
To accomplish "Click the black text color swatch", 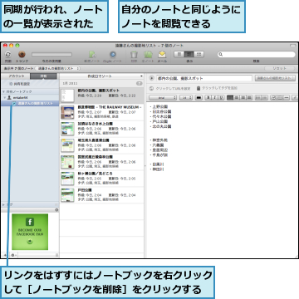I will (199, 97).
